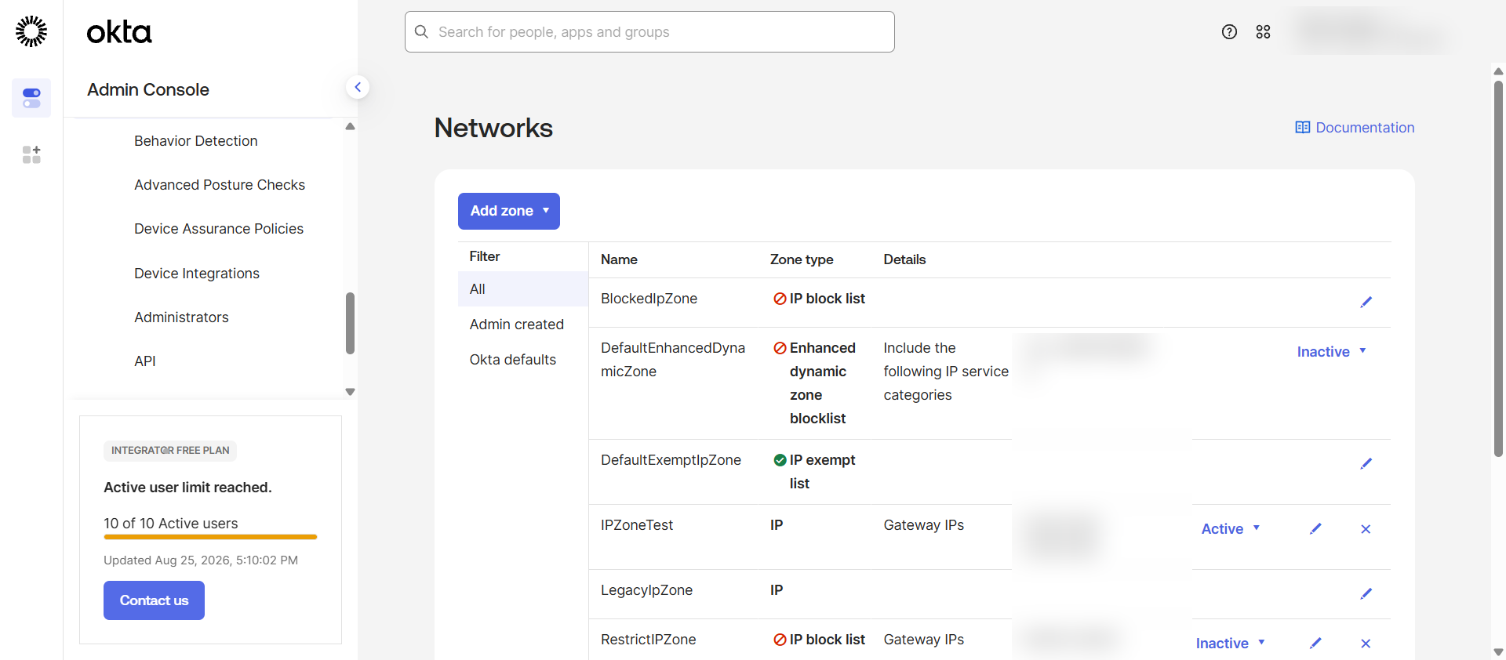
Task: Click the Name column header
Action: 619,259
